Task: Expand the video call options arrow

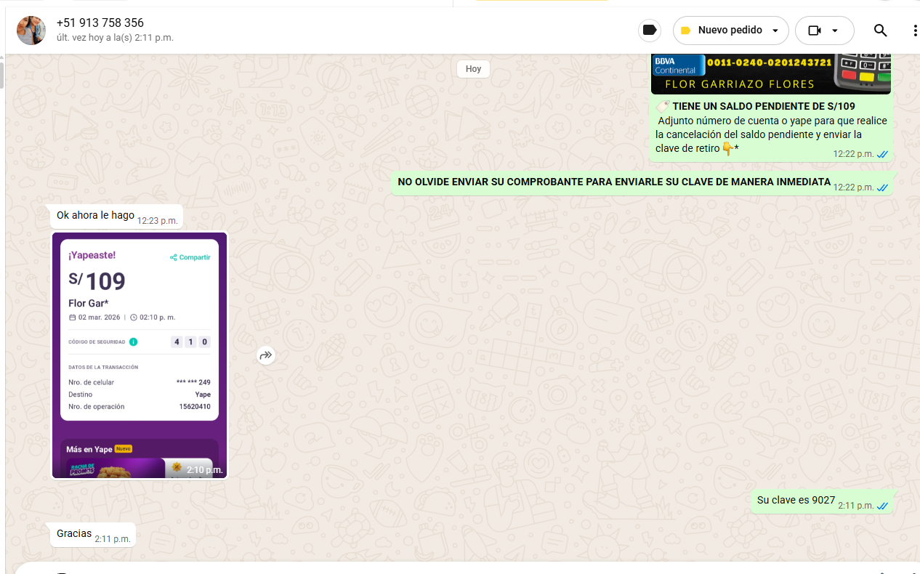Action: click(835, 31)
